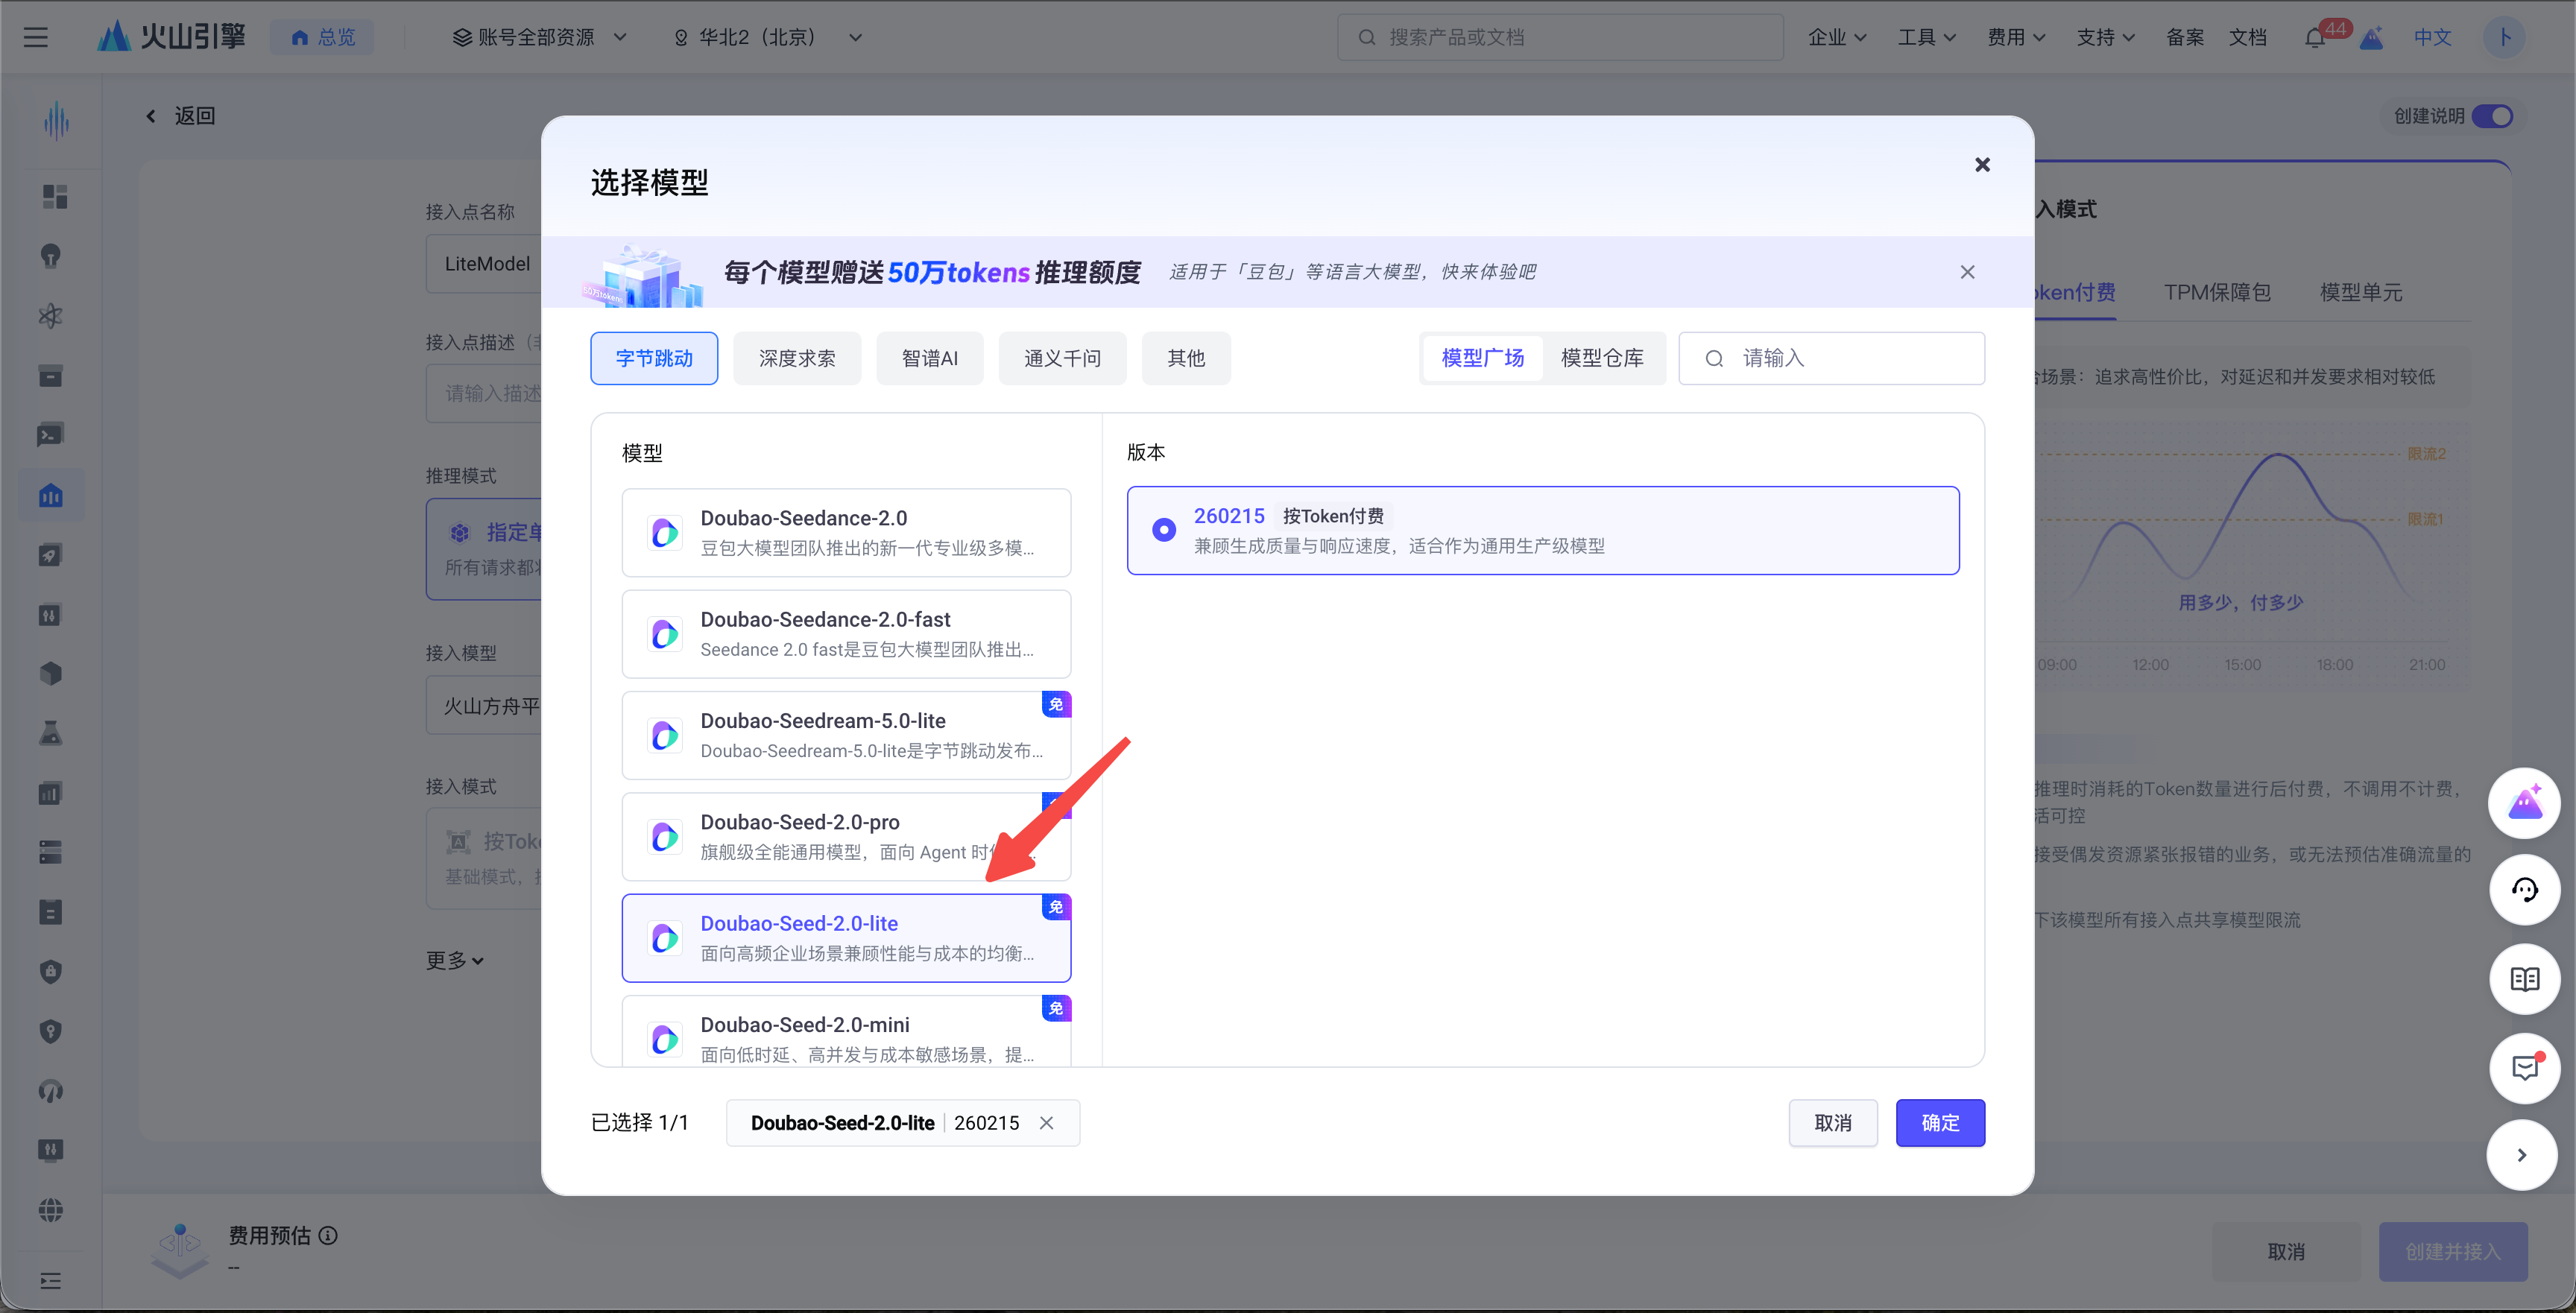
Task: Switch language via 中文
Action: click(2432, 37)
